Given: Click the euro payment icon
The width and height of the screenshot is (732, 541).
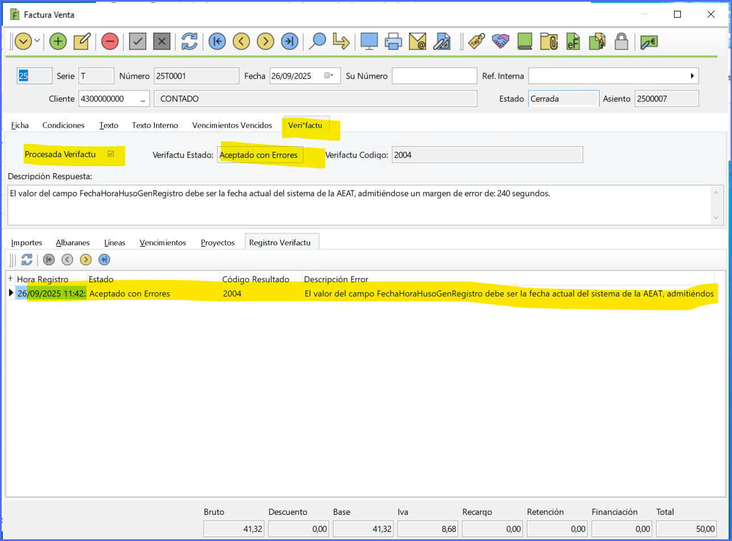Looking at the screenshot, I should point(649,41).
